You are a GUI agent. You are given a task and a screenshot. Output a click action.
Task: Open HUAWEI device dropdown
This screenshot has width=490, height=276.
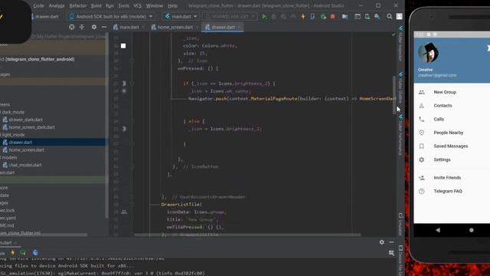(x=230, y=16)
